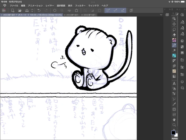Select the Zoom magnifier tool

174,125
